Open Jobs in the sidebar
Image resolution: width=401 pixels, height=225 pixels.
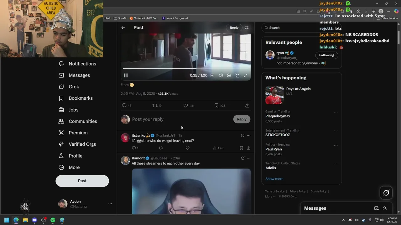tap(69, 110)
